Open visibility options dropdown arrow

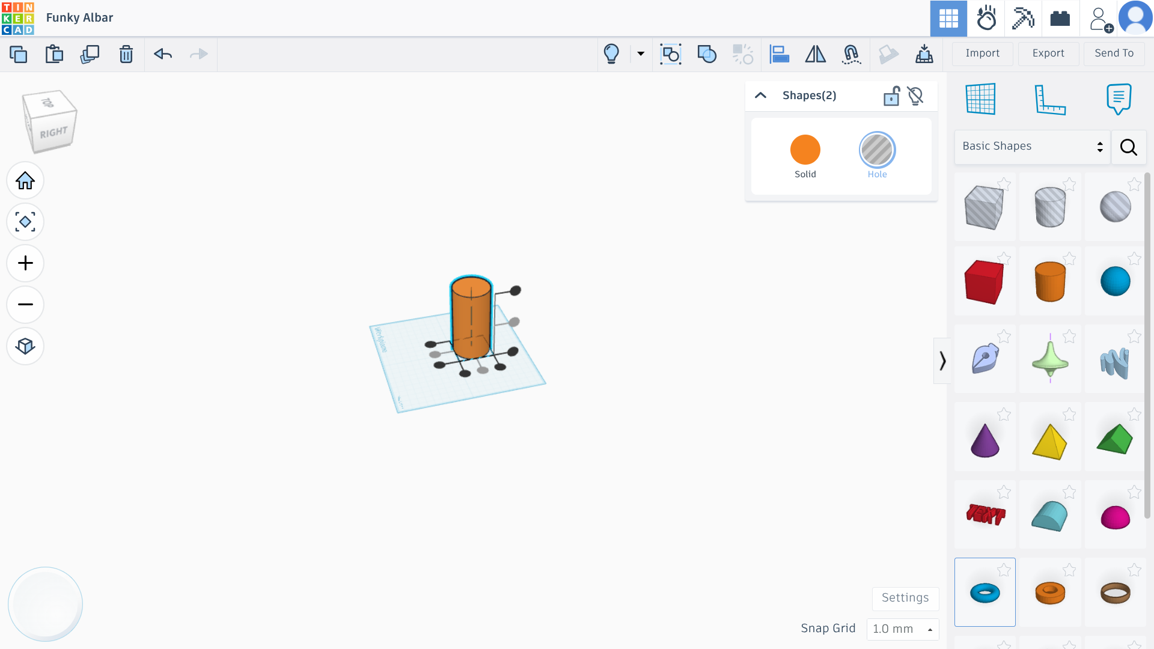pos(641,54)
